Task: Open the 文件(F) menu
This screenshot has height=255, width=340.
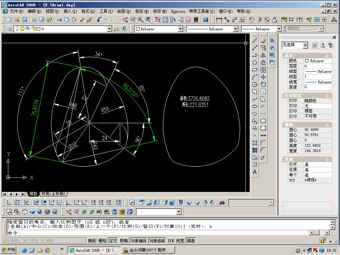Action: click(x=17, y=11)
